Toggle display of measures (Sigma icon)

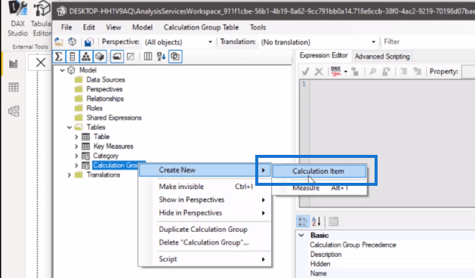(59, 57)
